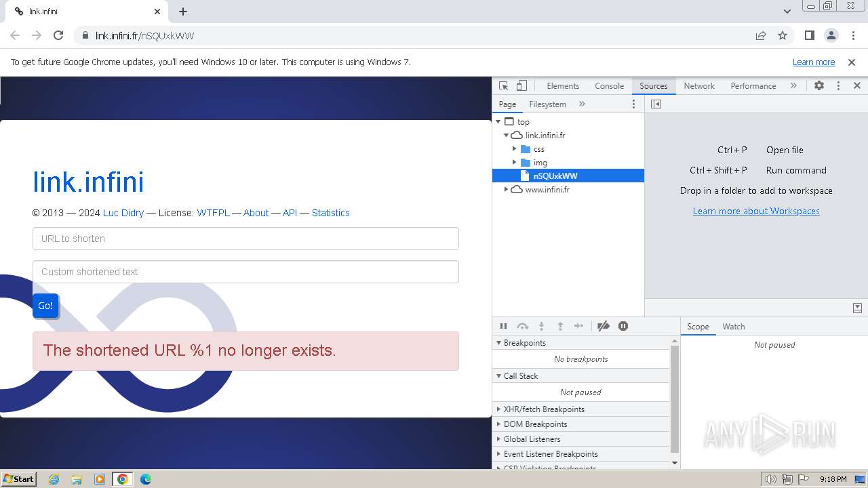
Task: Launch Microsoft Edge from taskbar
Action: pos(146,479)
